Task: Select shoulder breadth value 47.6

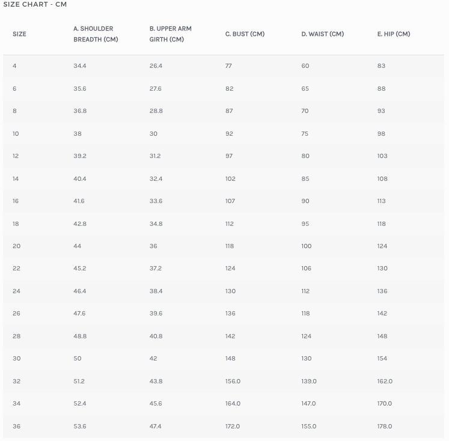Action: [x=80, y=314]
